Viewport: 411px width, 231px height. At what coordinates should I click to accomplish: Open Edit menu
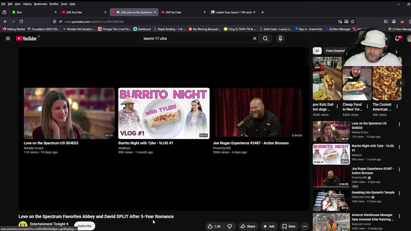click(10, 4)
